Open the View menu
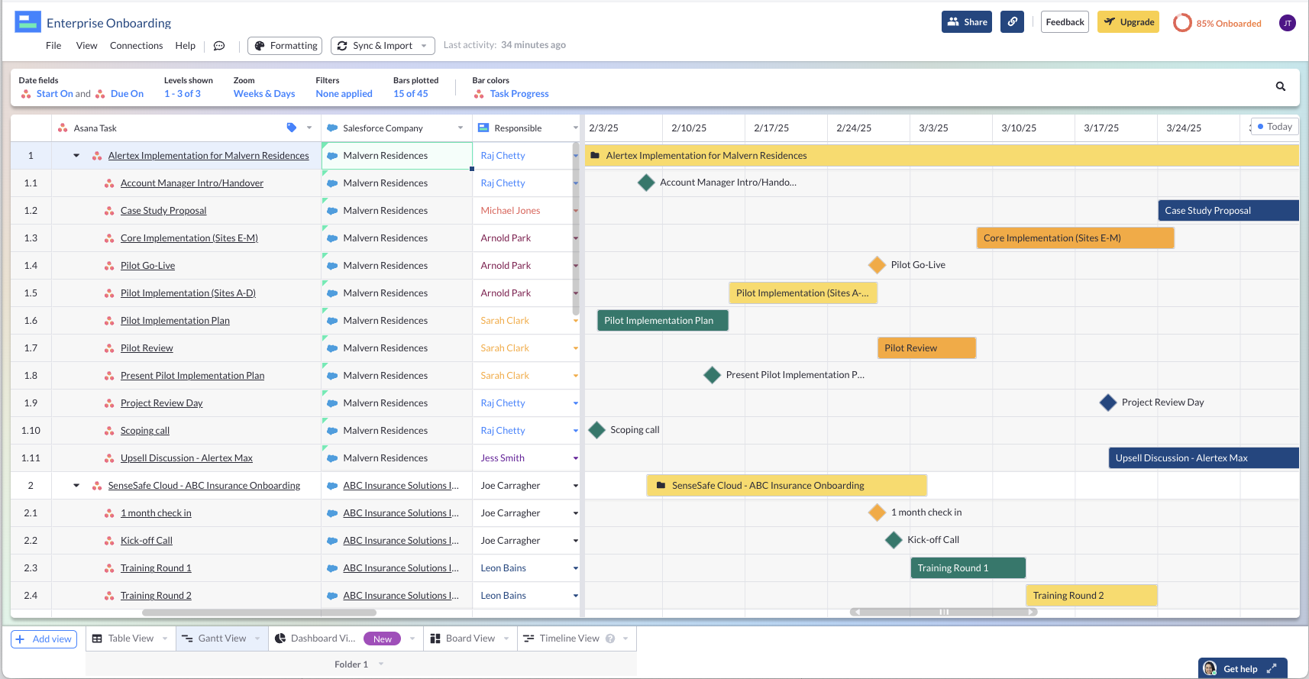The width and height of the screenshot is (1309, 679). click(87, 46)
